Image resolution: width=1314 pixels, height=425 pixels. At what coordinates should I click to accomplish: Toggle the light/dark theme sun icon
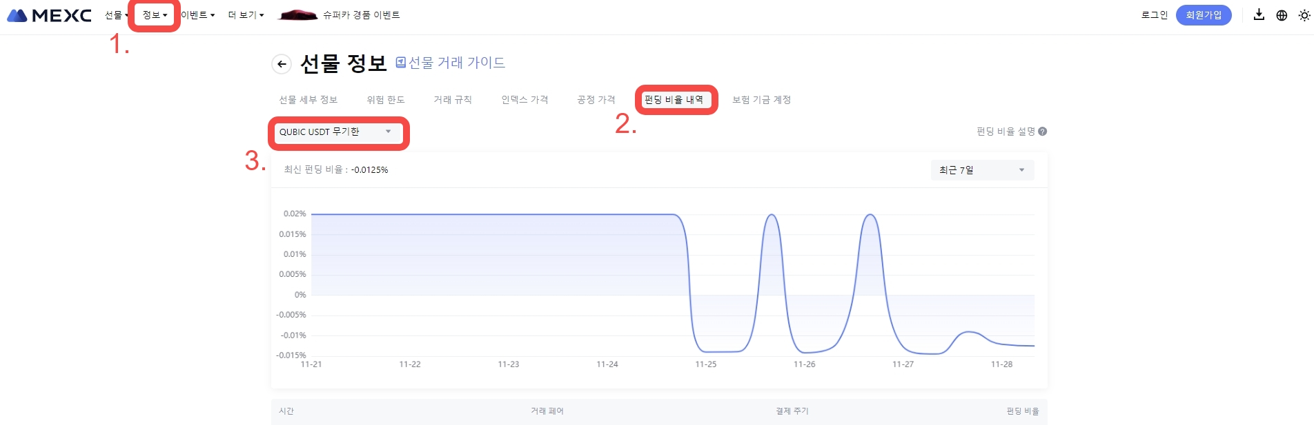[1304, 15]
